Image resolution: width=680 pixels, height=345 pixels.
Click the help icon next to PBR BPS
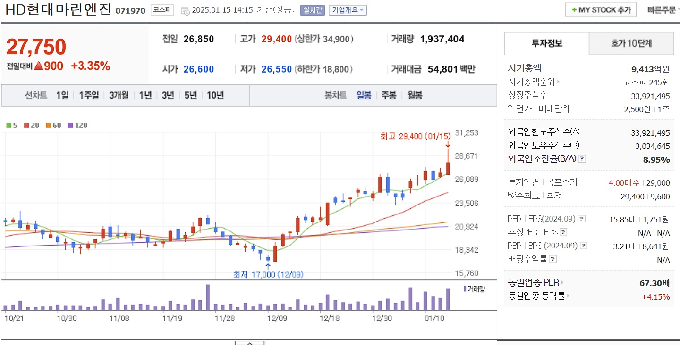coord(584,246)
